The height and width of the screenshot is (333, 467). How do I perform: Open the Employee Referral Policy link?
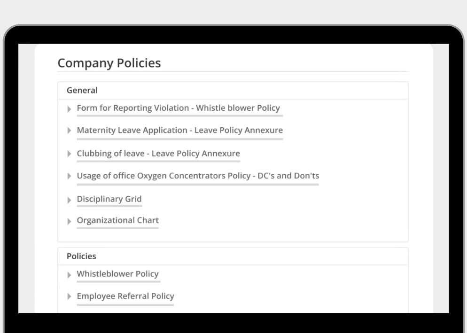(x=125, y=296)
